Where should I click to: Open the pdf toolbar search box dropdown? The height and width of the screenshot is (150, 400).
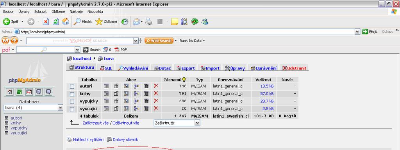(x=77, y=50)
